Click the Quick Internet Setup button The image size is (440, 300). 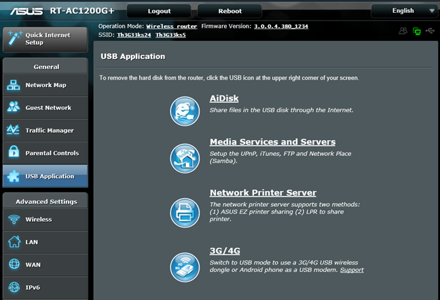coord(45,39)
